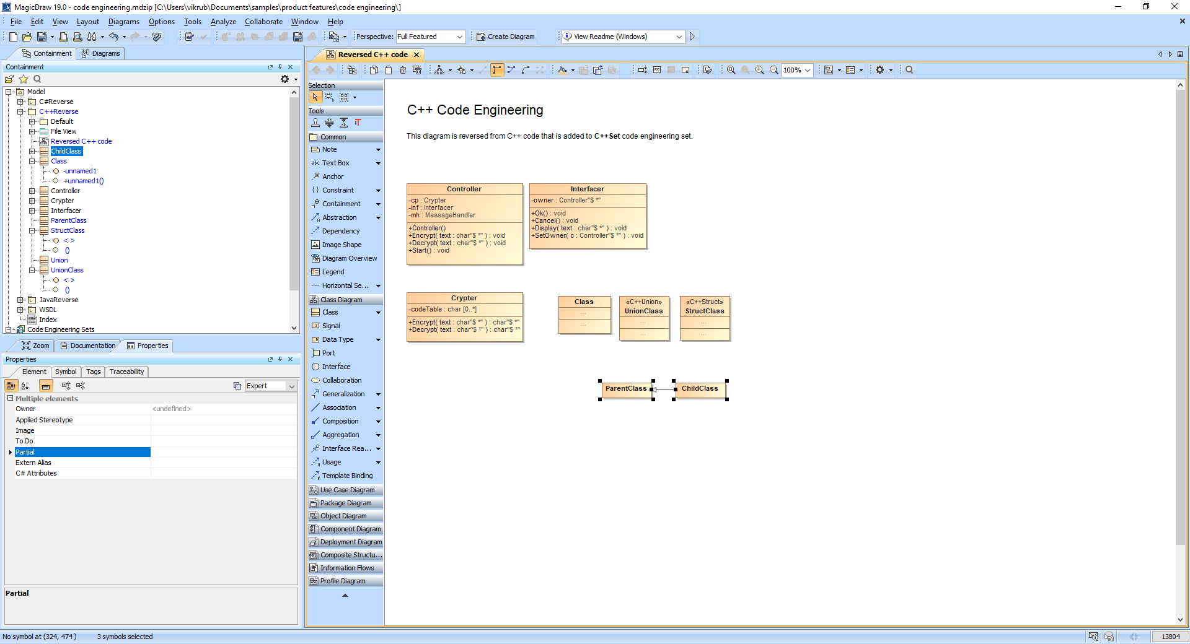Click the diagram's vertical scrollbar
Viewport: 1190px width, 644px height.
[1180, 310]
